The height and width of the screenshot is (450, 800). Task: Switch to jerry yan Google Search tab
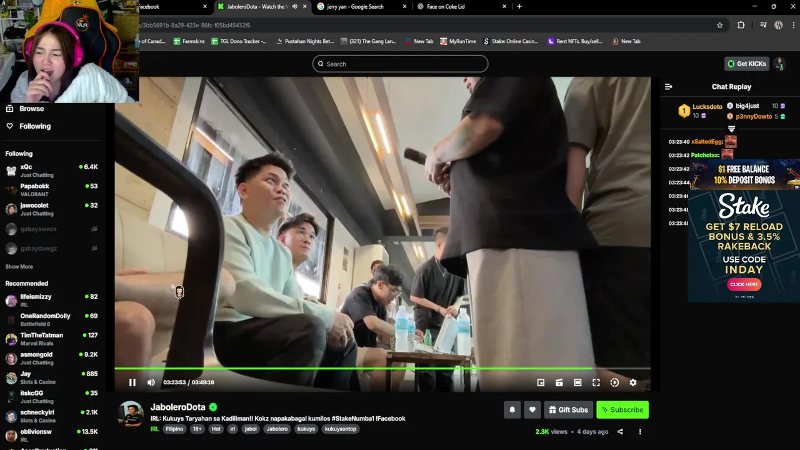coord(355,6)
